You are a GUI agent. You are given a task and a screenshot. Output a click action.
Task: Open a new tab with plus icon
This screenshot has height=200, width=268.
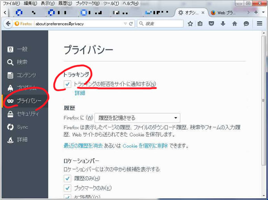[x=256, y=12]
